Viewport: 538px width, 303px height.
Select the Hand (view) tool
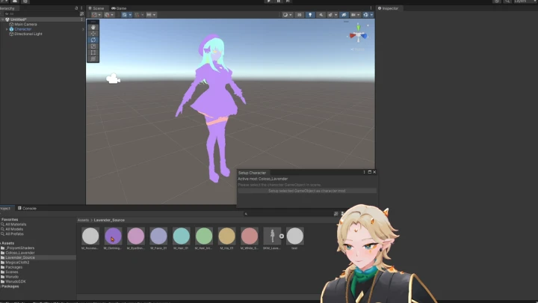click(93, 27)
